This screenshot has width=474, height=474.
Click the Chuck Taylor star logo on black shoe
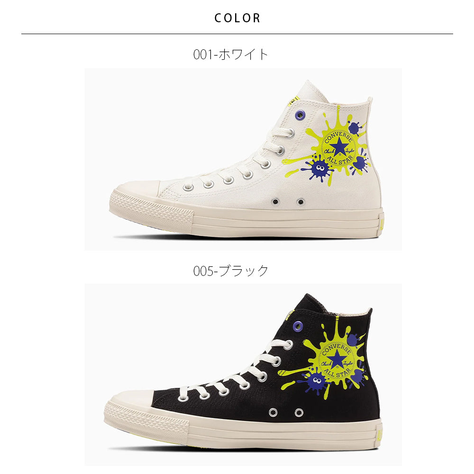336,359
